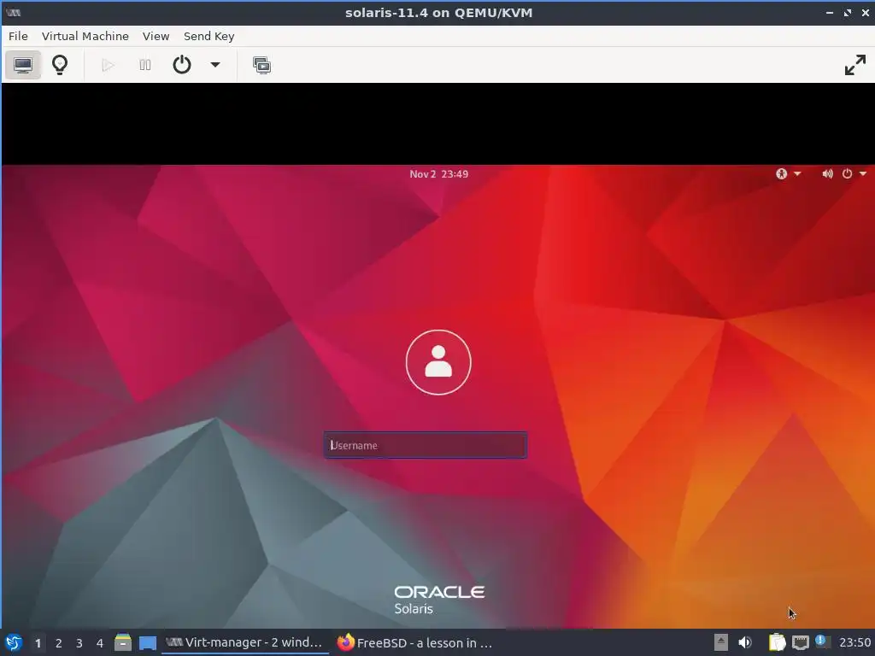Viewport: 875px width, 656px height.
Task: Click taskbar volume speaker icon
Action: point(745,642)
